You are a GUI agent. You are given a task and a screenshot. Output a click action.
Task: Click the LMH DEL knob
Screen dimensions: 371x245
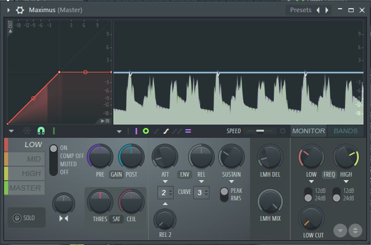270,156
